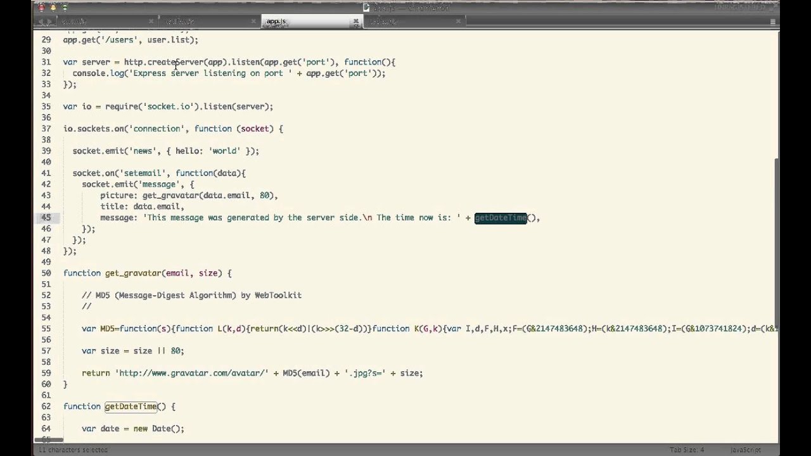Close the app.js tab

pos(357,22)
